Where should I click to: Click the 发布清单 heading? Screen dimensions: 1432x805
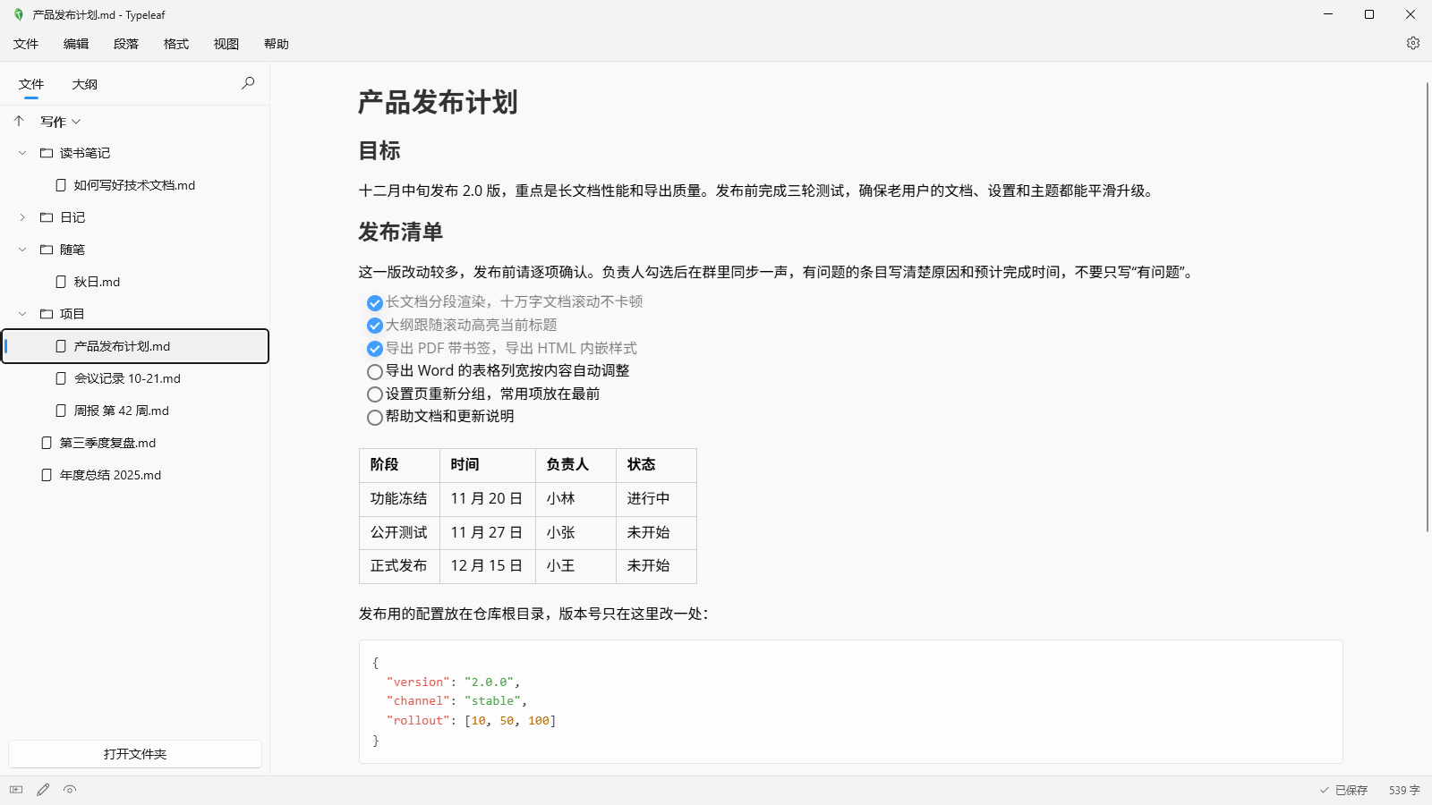click(x=401, y=232)
